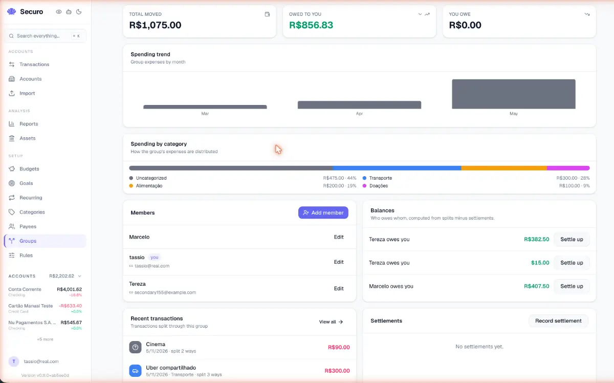Settle up Marcelo's R$407.50 balance
This screenshot has height=383, width=614.
572,286
